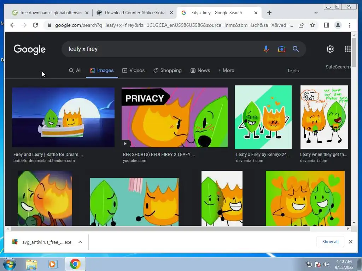Close the free download cs global offensive tab
The image size is (362, 271).
[x=87, y=13]
